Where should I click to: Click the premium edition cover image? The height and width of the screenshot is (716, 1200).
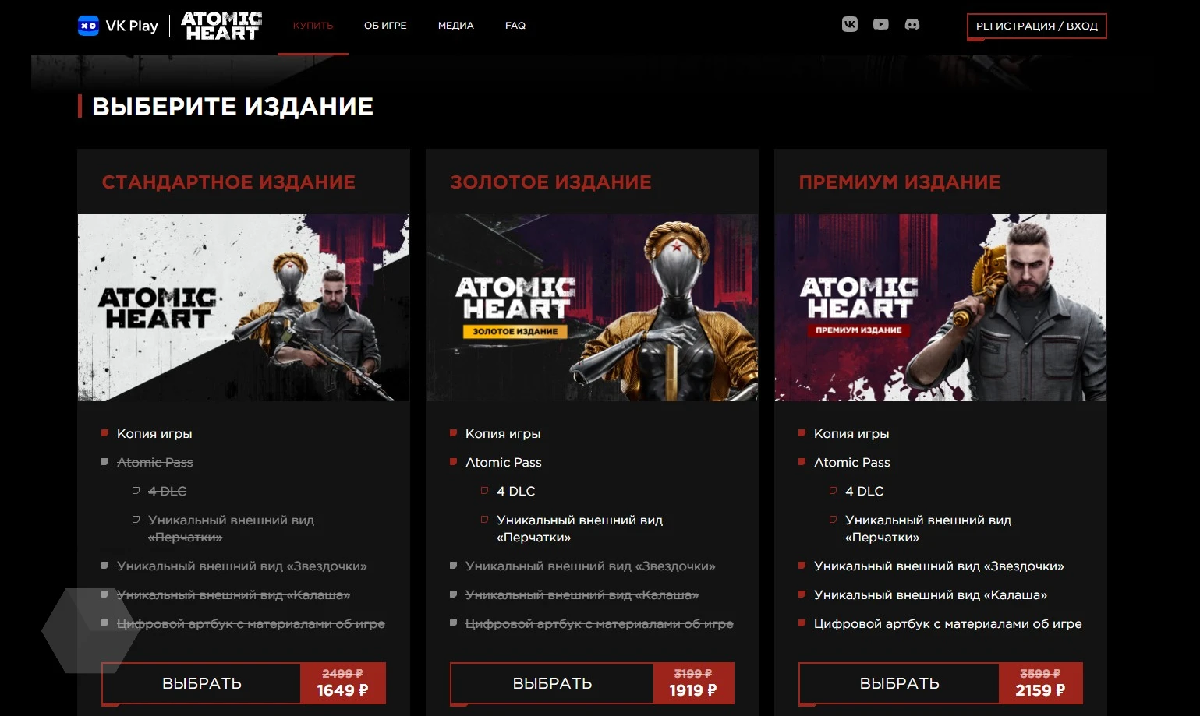click(940, 308)
